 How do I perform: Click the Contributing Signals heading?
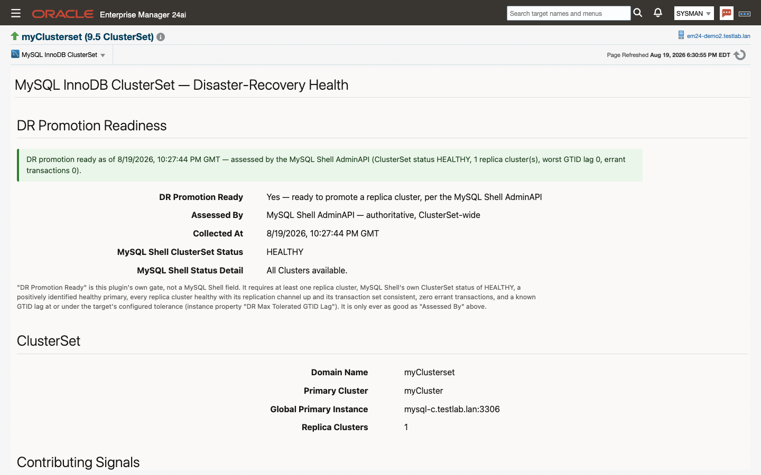pyautogui.click(x=78, y=462)
